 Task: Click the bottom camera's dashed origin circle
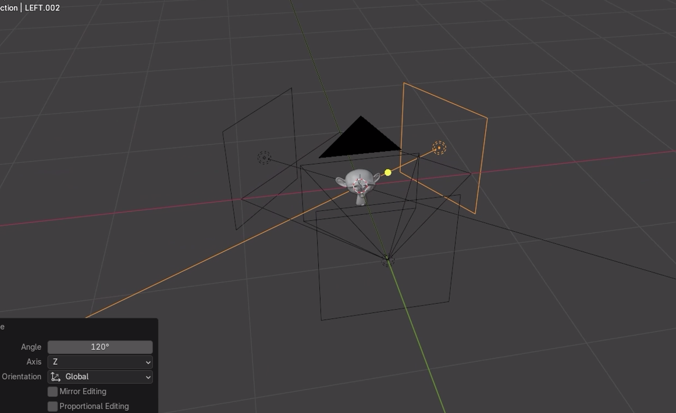(x=387, y=261)
